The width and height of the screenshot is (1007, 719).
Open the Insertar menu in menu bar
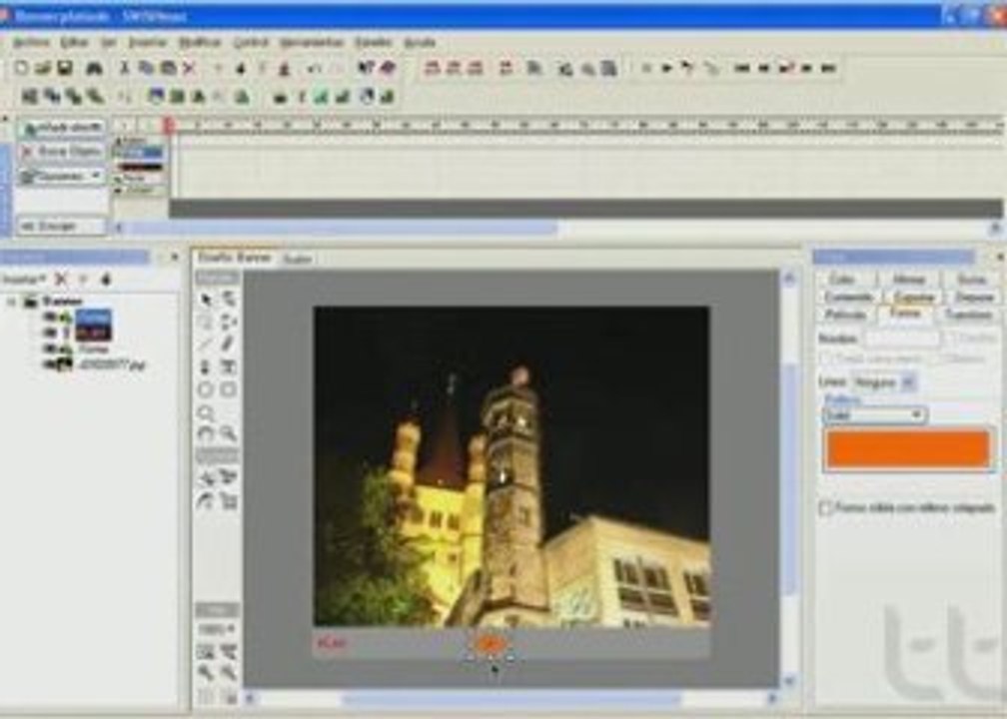pos(148,42)
